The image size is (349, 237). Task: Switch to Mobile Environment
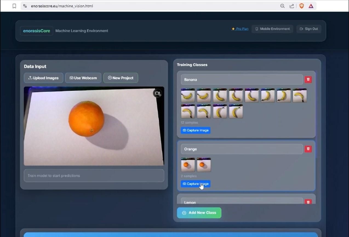coord(272,29)
